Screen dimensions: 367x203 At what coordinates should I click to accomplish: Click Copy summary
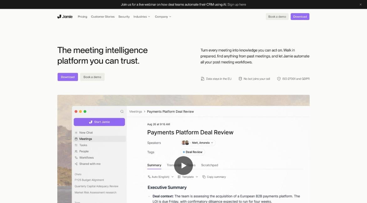[214, 177]
